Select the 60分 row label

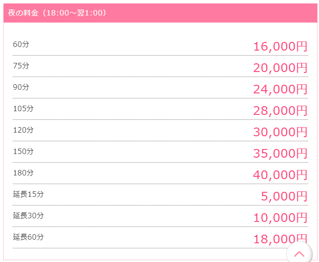coord(21,44)
